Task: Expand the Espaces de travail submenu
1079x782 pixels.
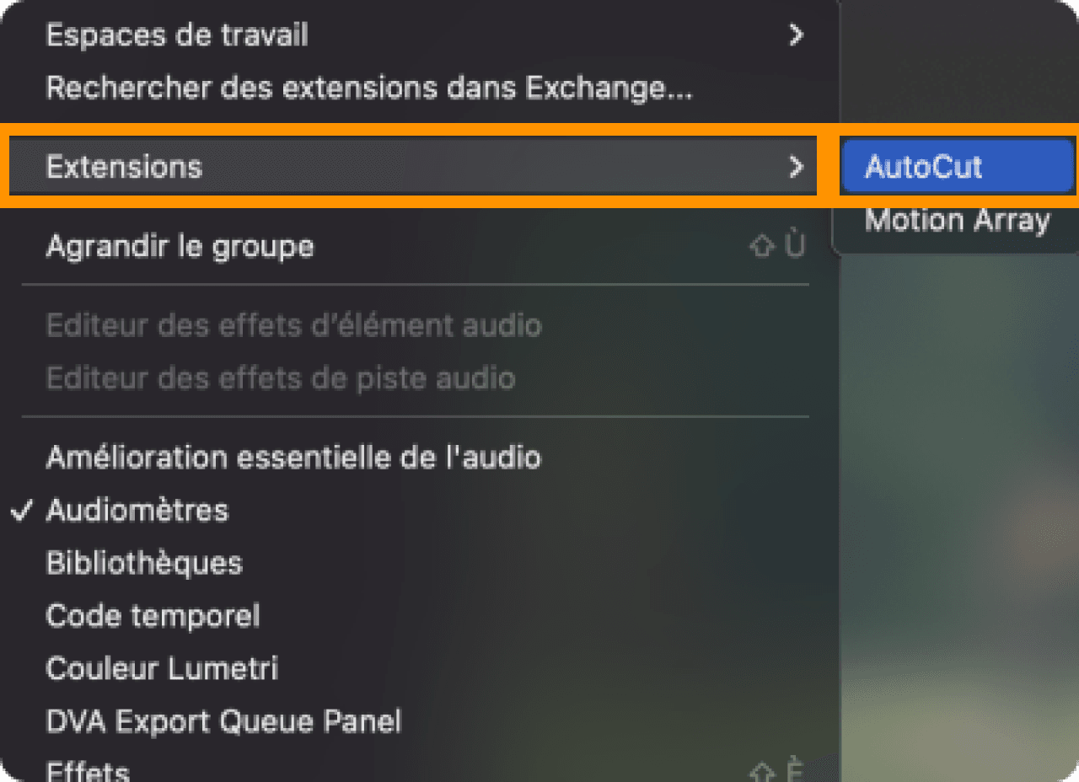Action: tap(177, 35)
